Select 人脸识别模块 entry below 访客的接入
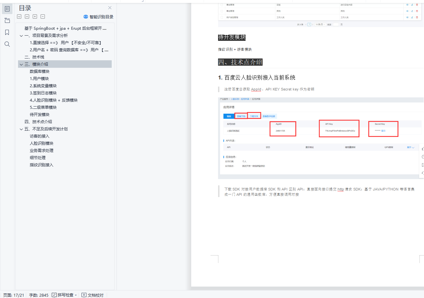Screen dimensions: 424x298 click(42, 143)
